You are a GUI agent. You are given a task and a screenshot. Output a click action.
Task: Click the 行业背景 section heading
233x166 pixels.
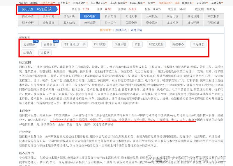25,132
